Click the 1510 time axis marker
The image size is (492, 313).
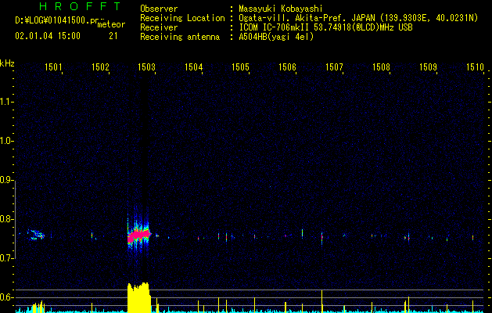coord(475,67)
